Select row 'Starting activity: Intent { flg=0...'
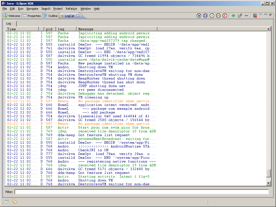The image size is (276, 207). point(136,177)
